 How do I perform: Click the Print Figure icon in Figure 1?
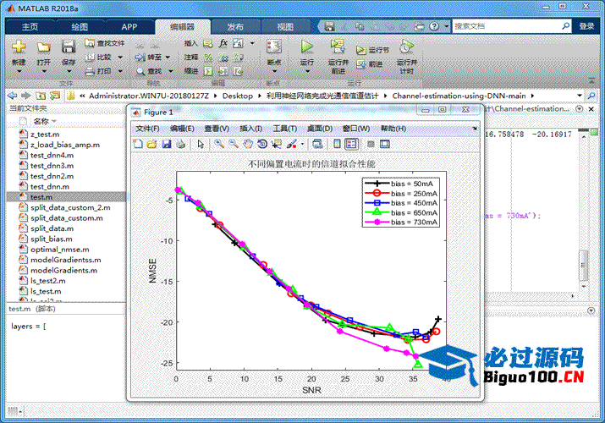180,144
